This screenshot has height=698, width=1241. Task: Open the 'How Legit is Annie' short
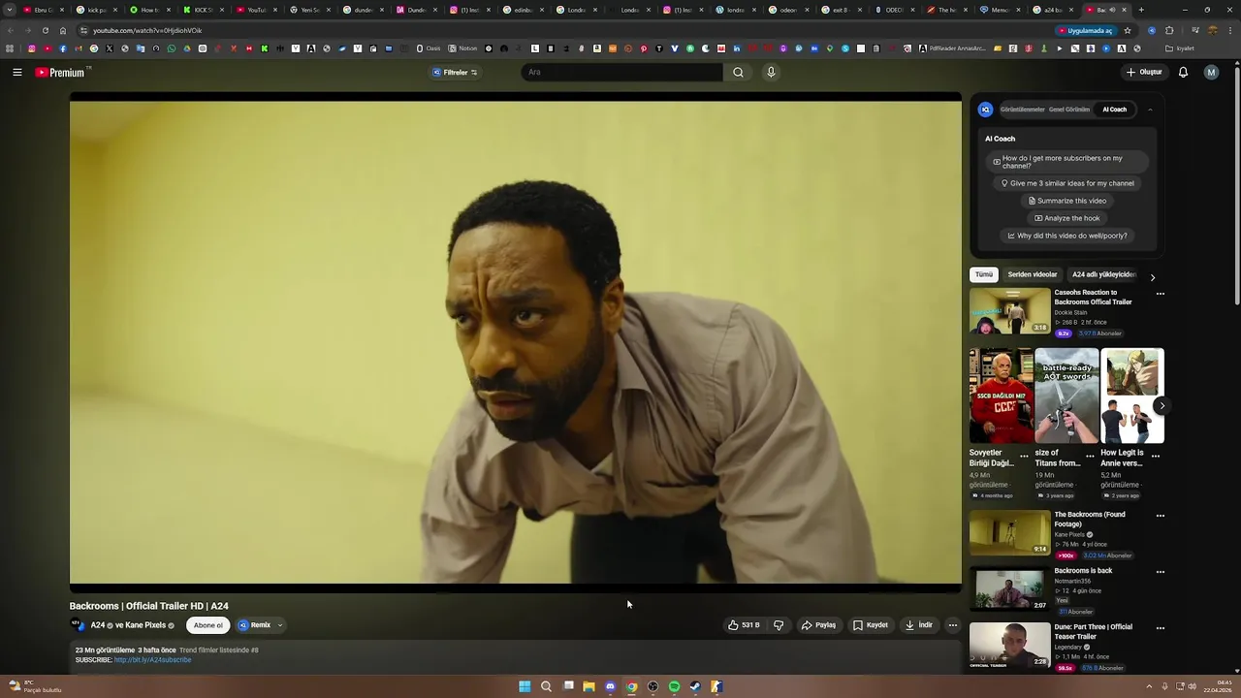[x=1132, y=396]
